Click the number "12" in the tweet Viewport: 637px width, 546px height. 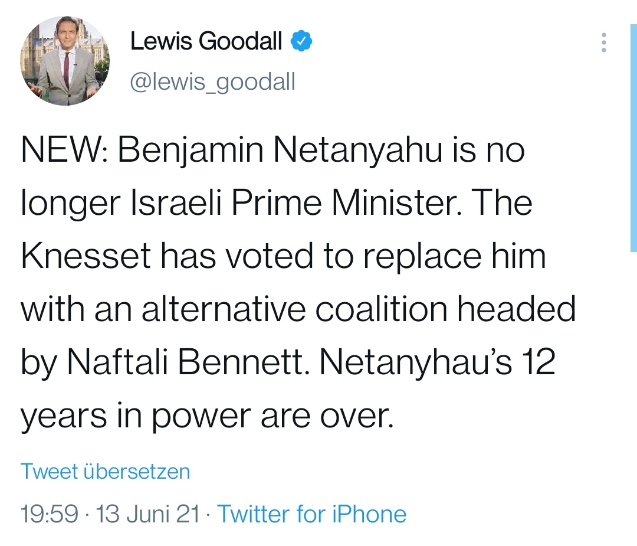coord(539,364)
